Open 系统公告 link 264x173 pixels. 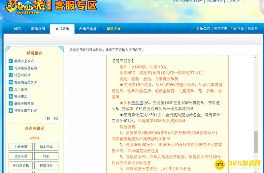[x=203, y=29]
